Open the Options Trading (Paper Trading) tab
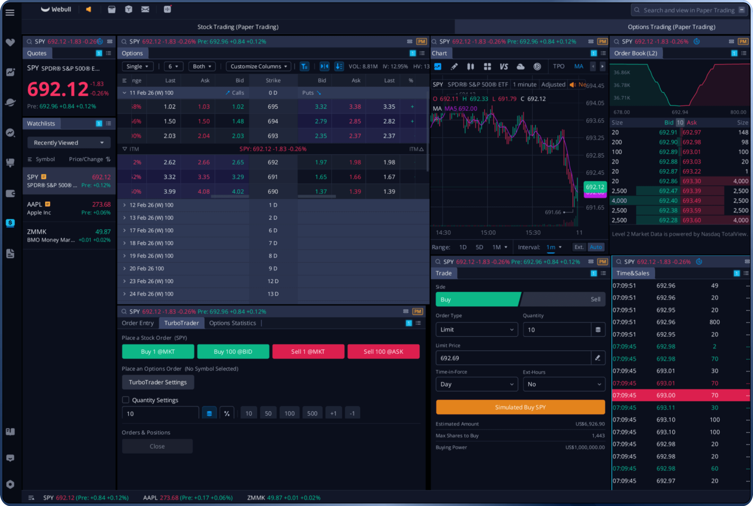 671,27
